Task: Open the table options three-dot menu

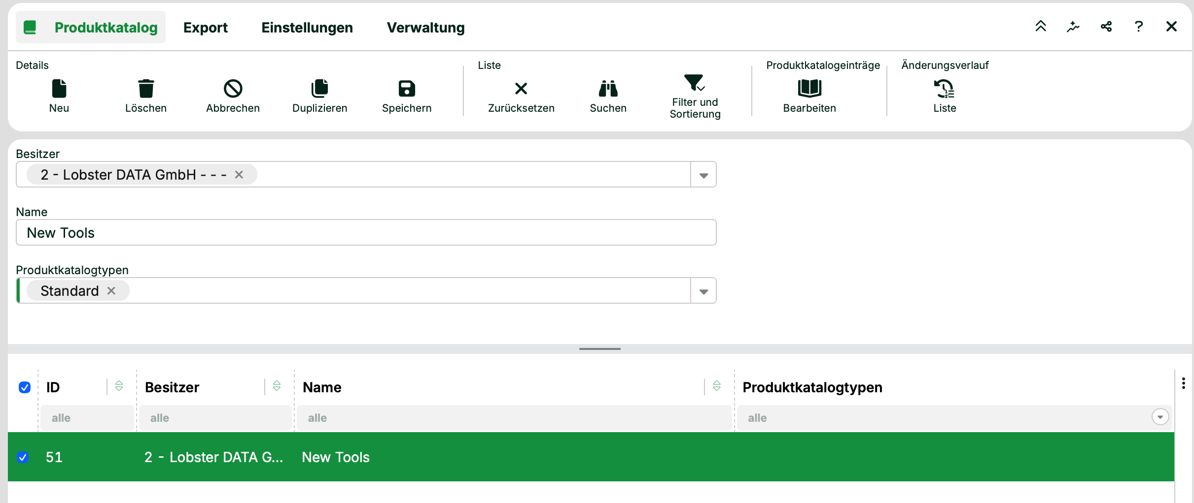Action: click(1184, 383)
